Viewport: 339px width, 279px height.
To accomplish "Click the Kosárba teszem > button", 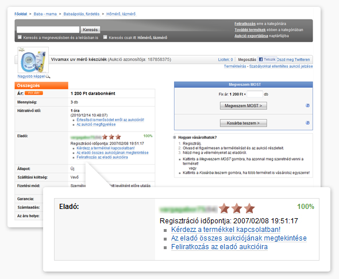I will coord(244,123).
